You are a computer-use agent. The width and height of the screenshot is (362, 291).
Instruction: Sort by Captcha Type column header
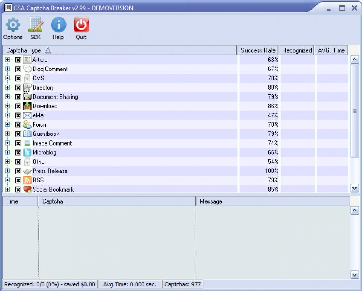coord(120,50)
